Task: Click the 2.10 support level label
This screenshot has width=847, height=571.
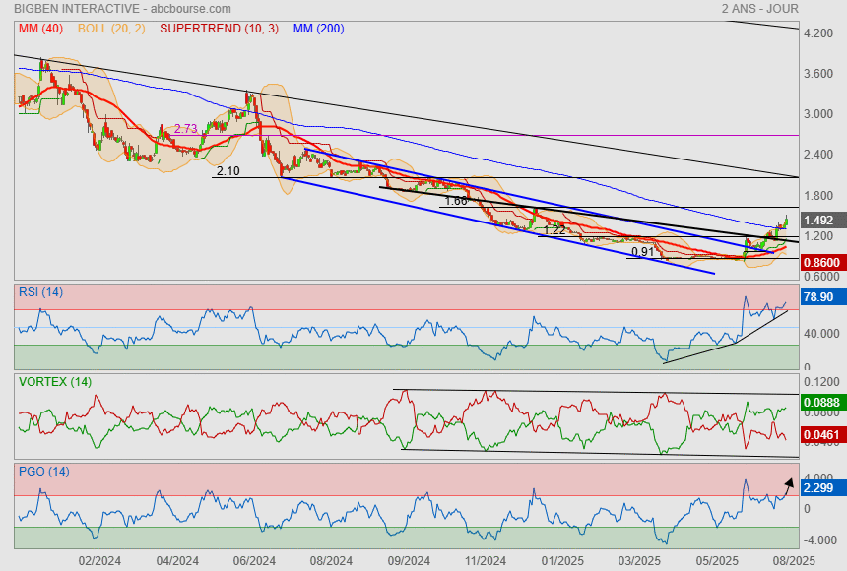Action: coord(228,171)
